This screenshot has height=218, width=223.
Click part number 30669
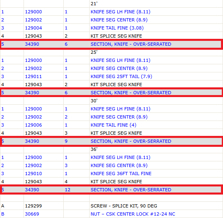click(x=32, y=214)
